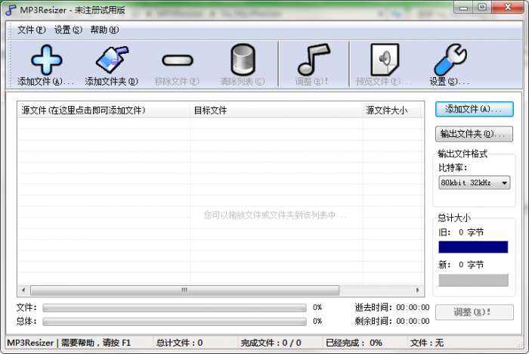
Task: Click the 源文件 column header
Action: tap(83, 110)
